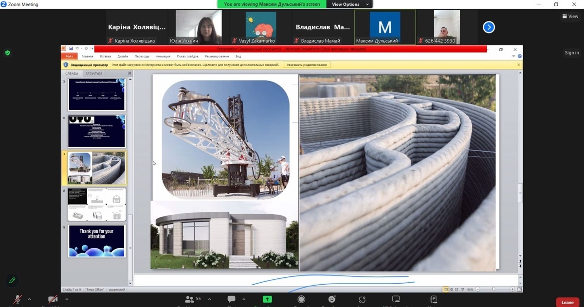Close the slides thumbnail panel
The height and width of the screenshot is (307, 584).
[x=129, y=73]
